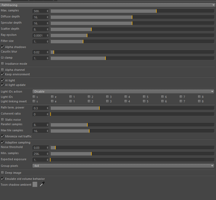This screenshot has width=216, height=200.
Task: Enable Light IDs checkbox 1
Action: click(x=71, y=97)
